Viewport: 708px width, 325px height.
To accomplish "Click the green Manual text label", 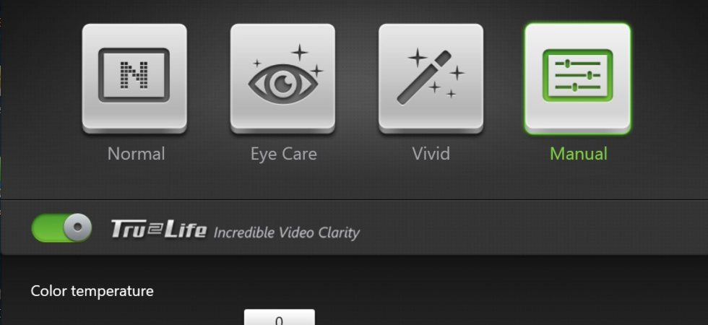I will 579,154.
